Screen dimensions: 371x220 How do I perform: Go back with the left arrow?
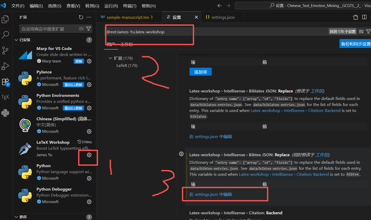(x=219, y=5)
